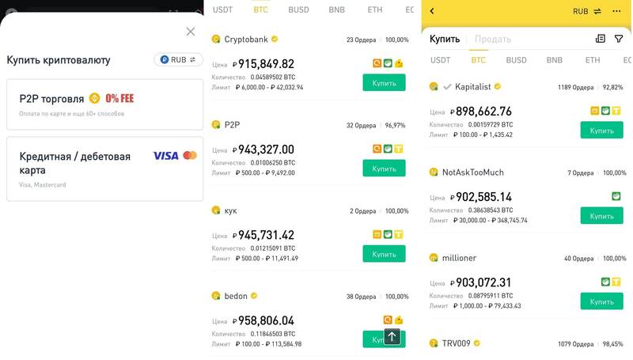
Task: Open Cryptobank merchant profile avatar
Action: click(x=216, y=39)
